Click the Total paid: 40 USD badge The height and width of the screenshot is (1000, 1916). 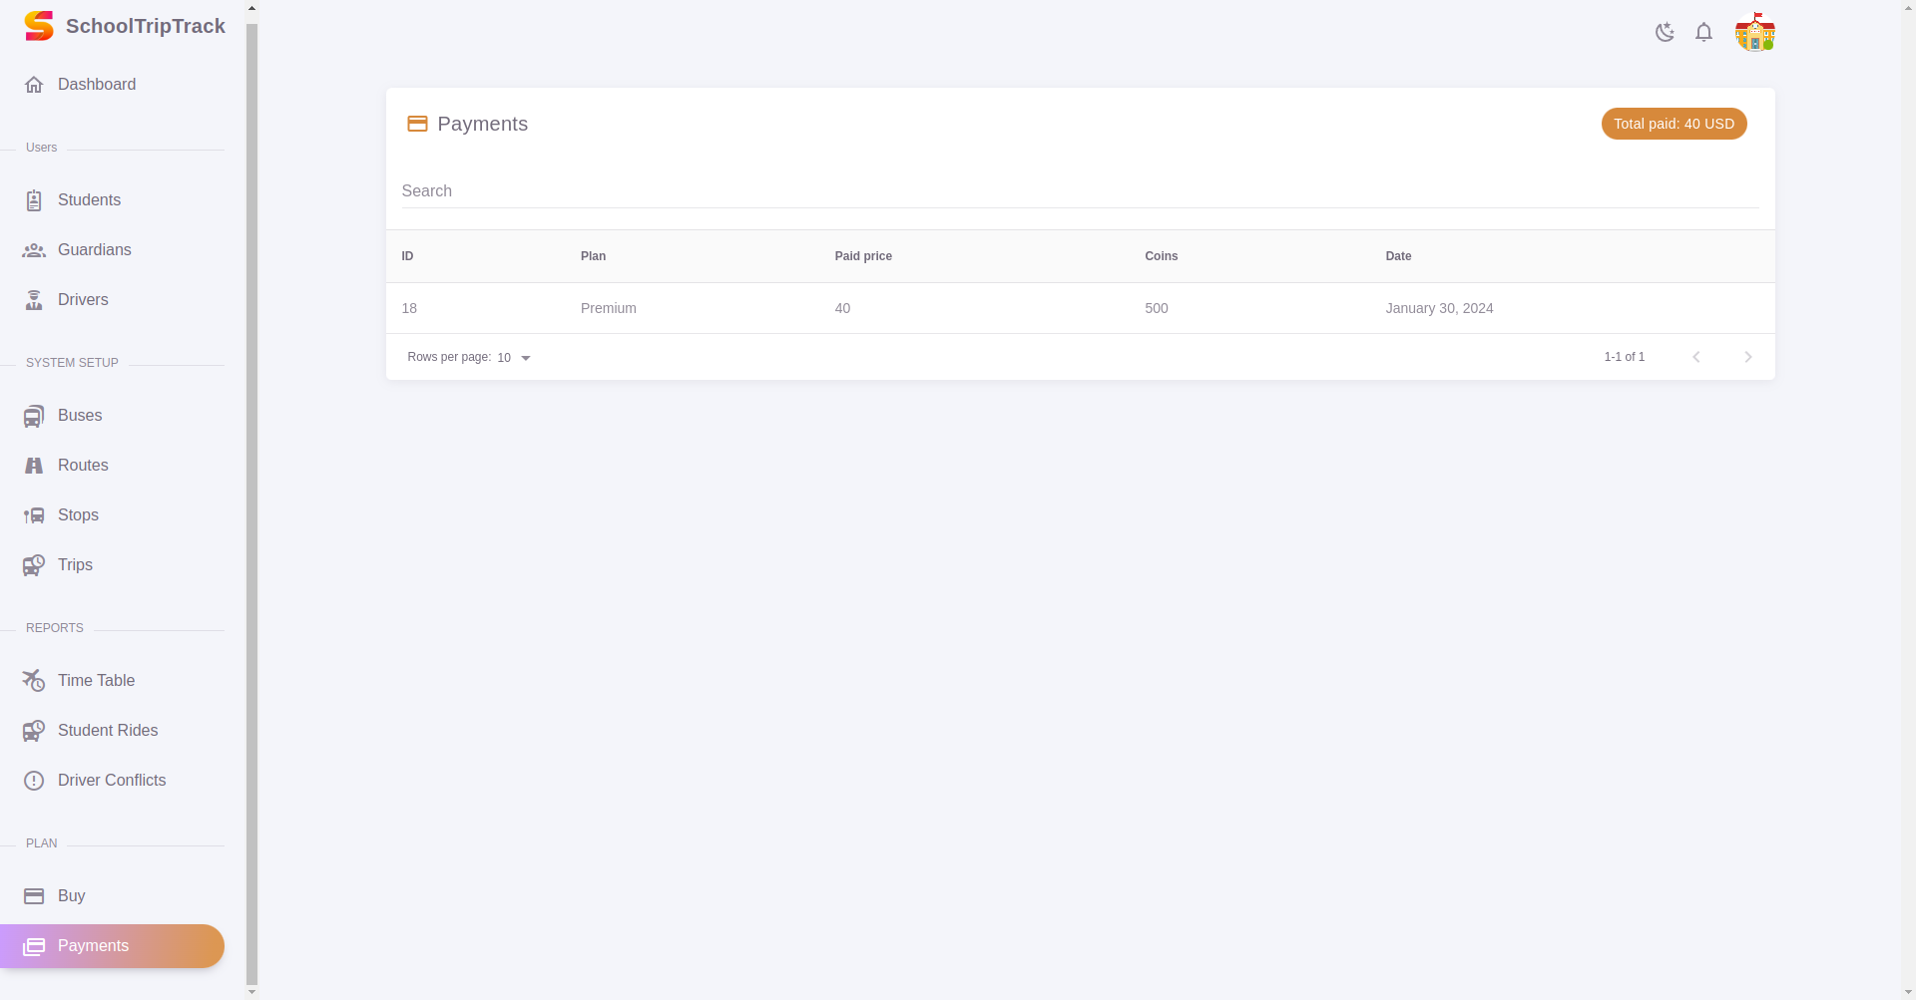pos(1674,123)
